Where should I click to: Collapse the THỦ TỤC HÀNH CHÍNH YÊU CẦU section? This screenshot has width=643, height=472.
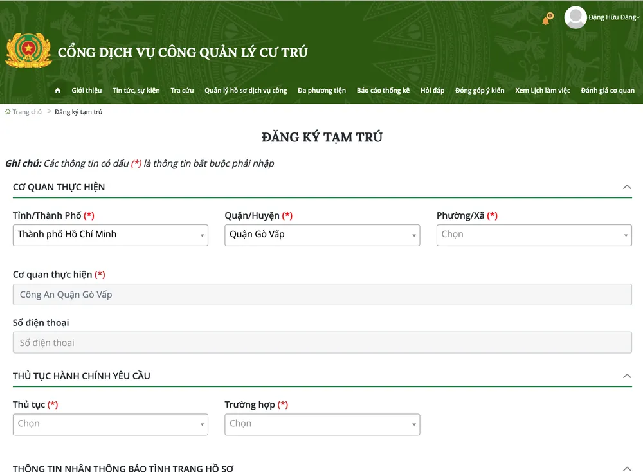click(x=627, y=376)
